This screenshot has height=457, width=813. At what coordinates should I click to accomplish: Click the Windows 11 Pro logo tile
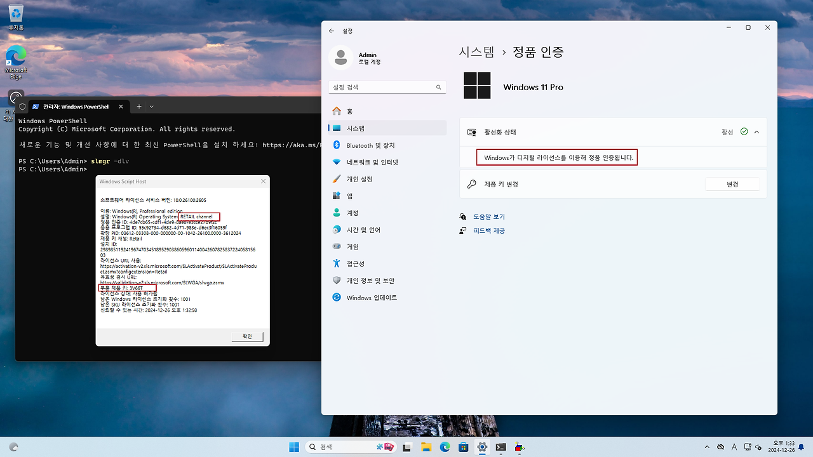pyautogui.click(x=477, y=85)
